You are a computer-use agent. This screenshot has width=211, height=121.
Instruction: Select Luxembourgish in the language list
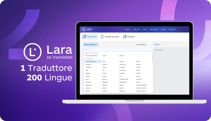124,79
